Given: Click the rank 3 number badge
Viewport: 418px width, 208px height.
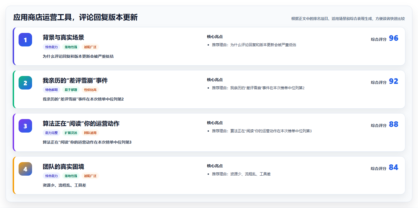Looking at the screenshot, I should click(x=25, y=126).
